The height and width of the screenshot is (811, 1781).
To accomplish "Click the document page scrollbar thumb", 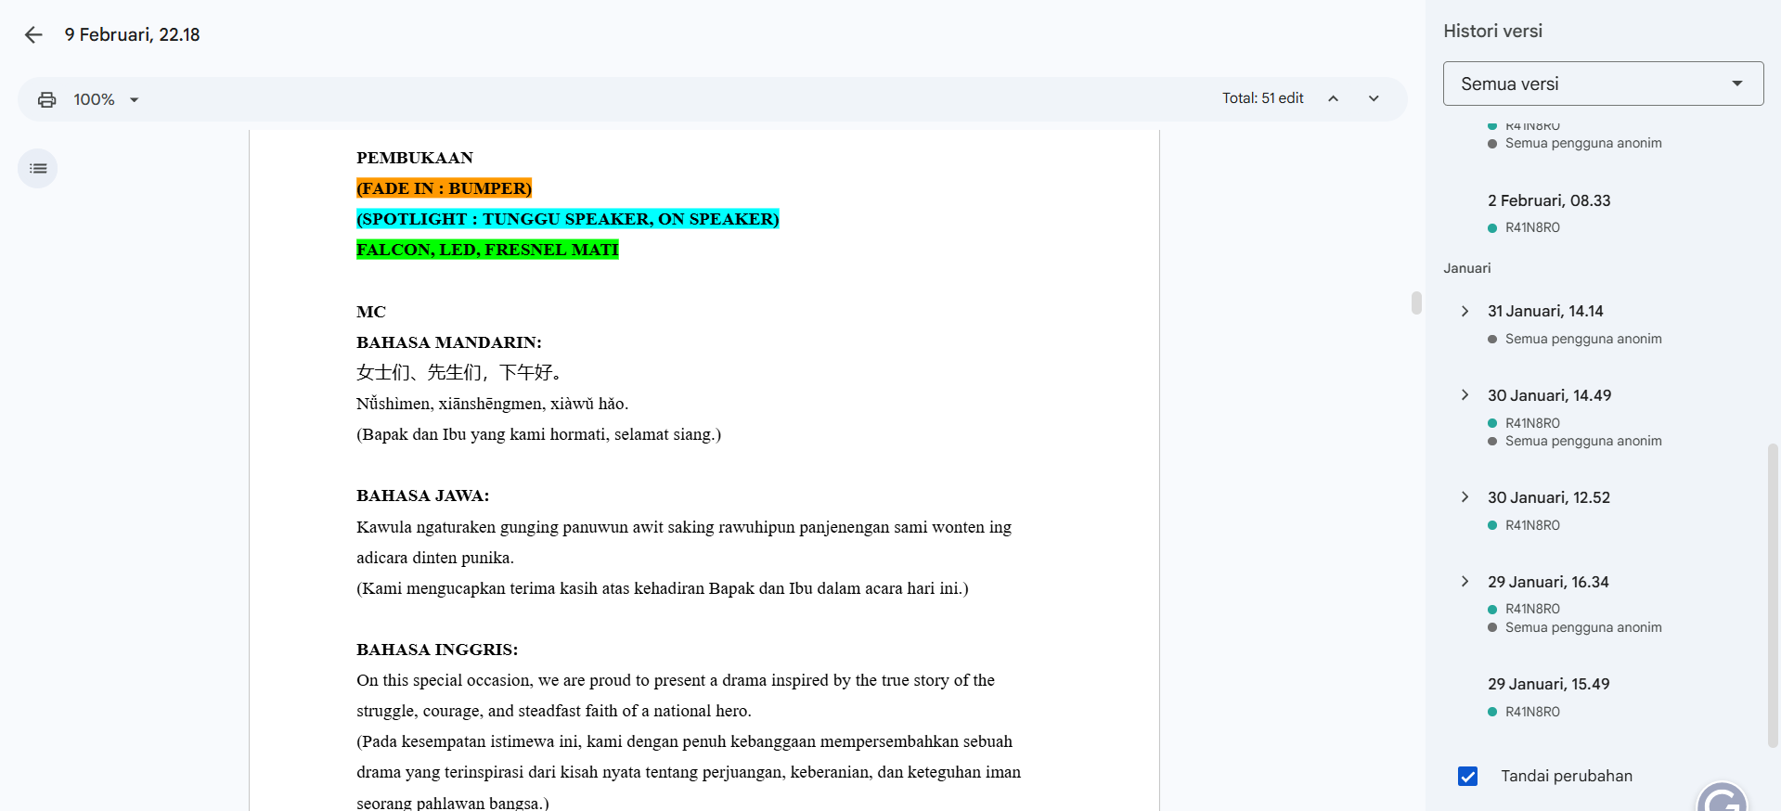I will pos(1416,303).
